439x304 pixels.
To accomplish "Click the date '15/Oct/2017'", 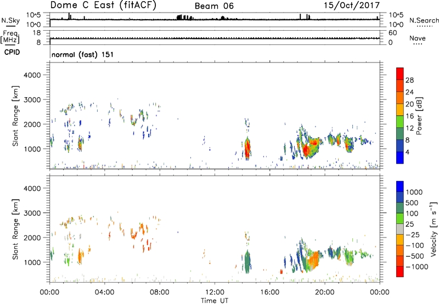I will 352,5.
